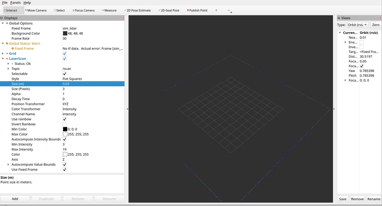Open the File menu
Screen dimensions: 382x206
5,3
